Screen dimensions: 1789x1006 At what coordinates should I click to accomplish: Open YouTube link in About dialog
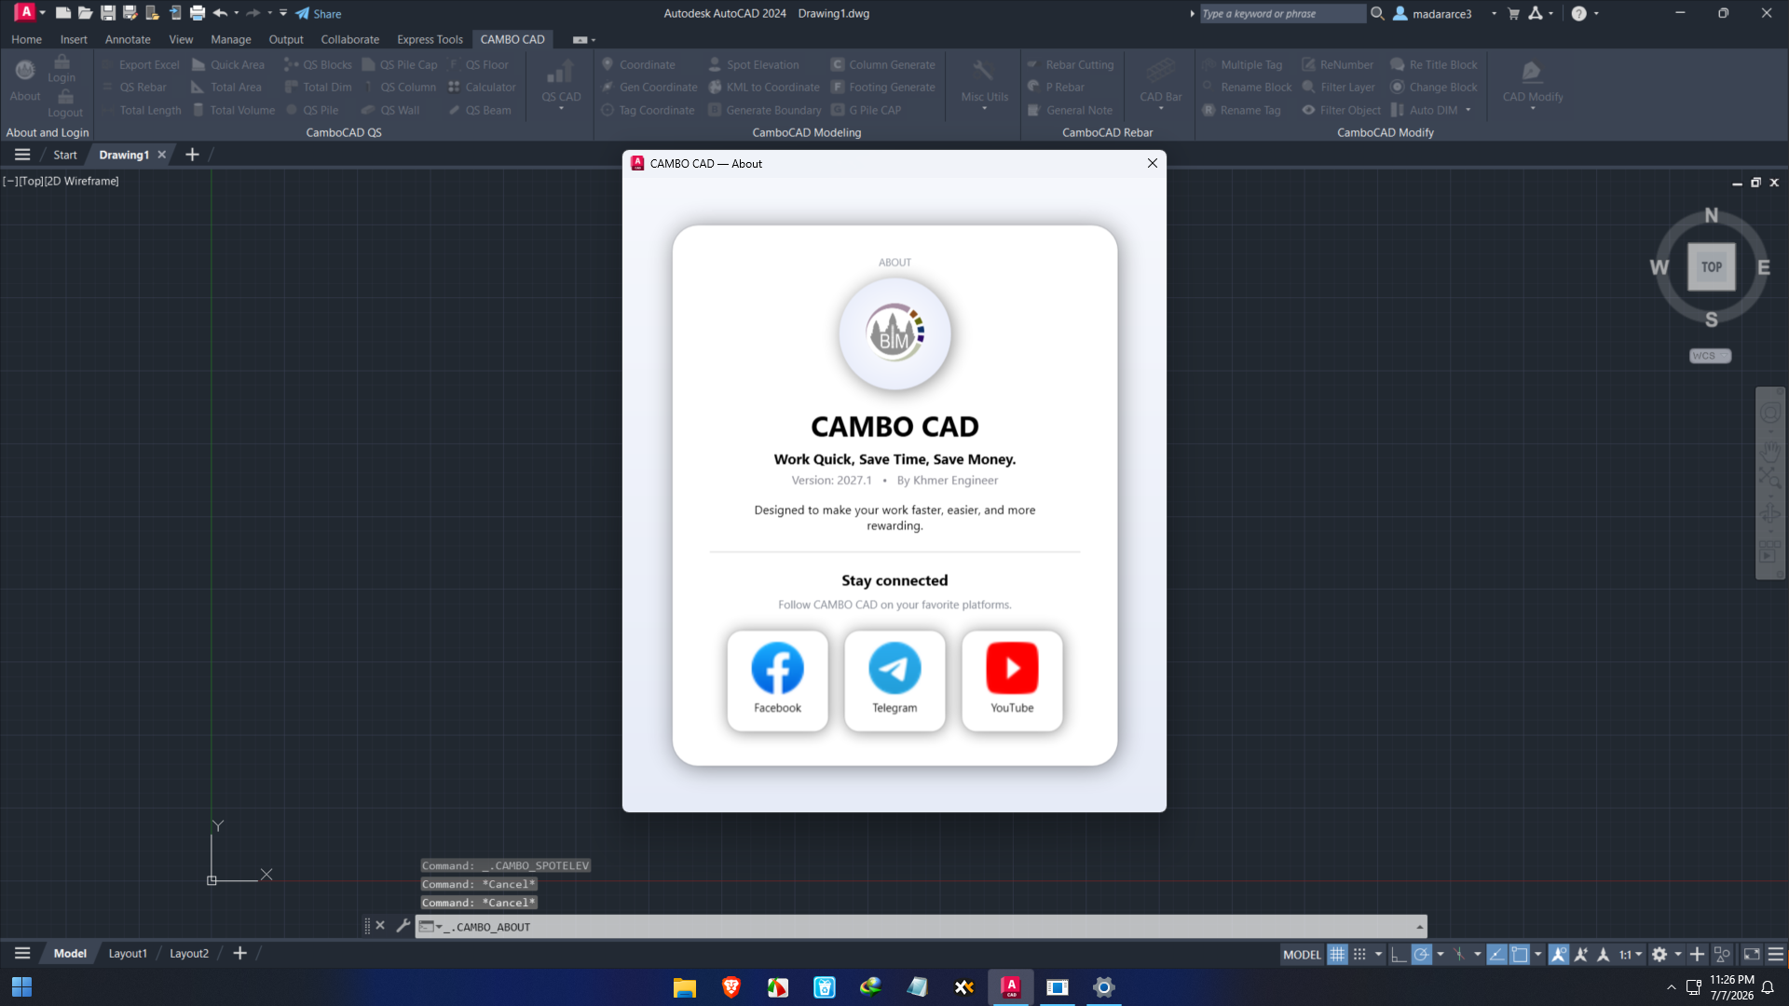tap(1012, 680)
